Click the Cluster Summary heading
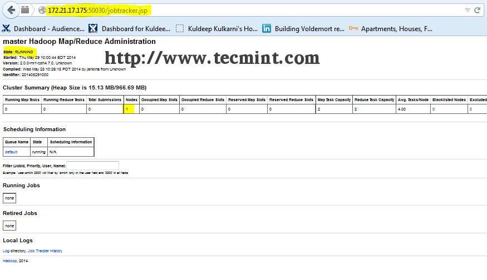This screenshot has height=280, width=487. [75, 88]
